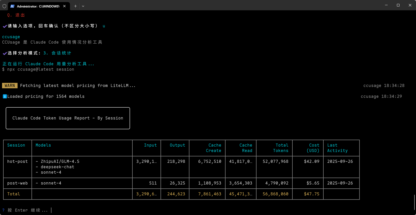Screen dimensions: 416x215
Task: Click the checkmark beside 选择分析模式
Action: tap(5, 53)
